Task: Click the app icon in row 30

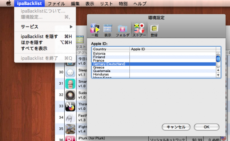Action: click(70, 72)
